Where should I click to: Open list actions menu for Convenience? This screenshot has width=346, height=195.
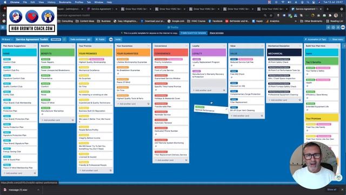186,45
